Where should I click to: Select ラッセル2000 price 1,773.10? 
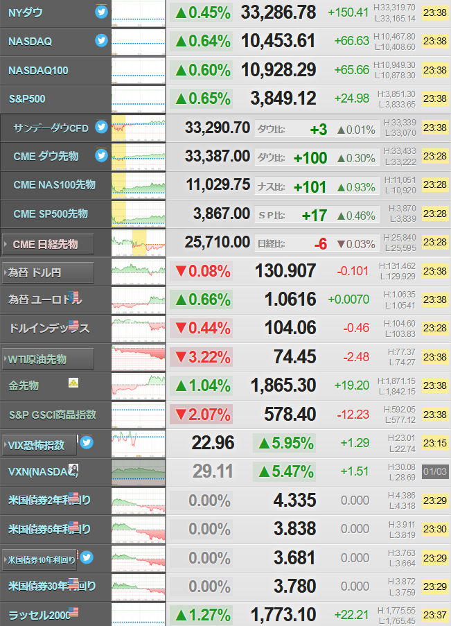click(283, 615)
